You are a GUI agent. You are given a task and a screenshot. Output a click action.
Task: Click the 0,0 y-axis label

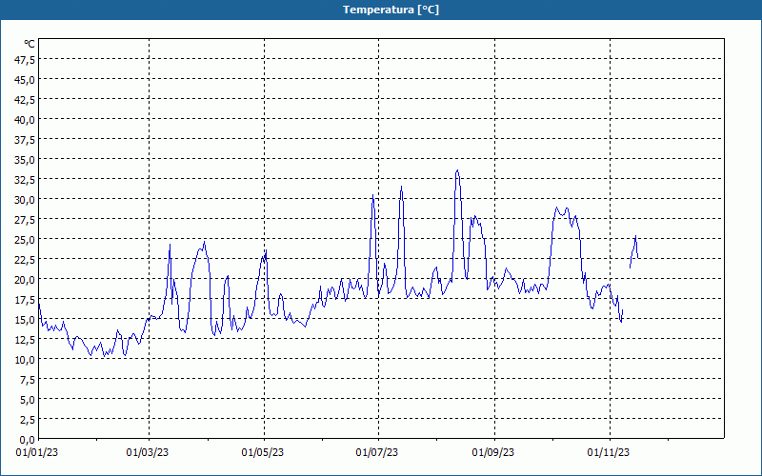tap(28, 440)
